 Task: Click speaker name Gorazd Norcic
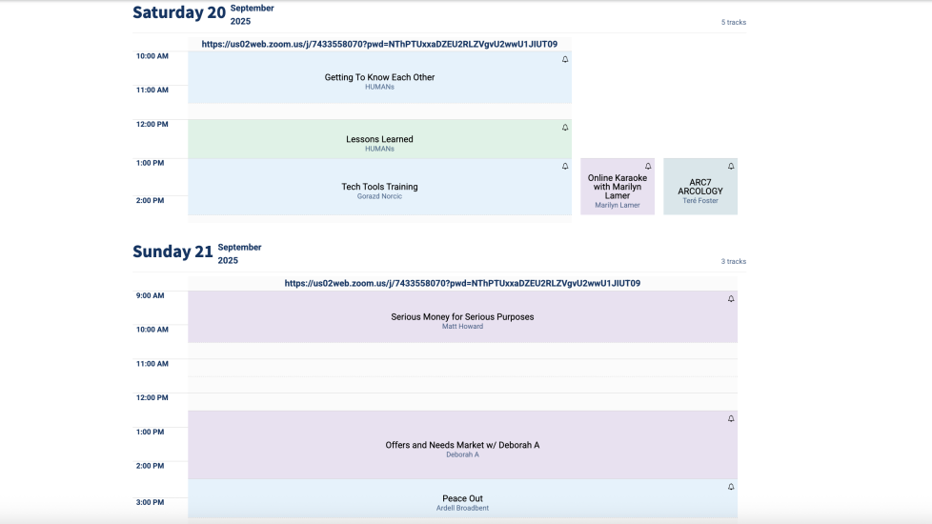379,196
